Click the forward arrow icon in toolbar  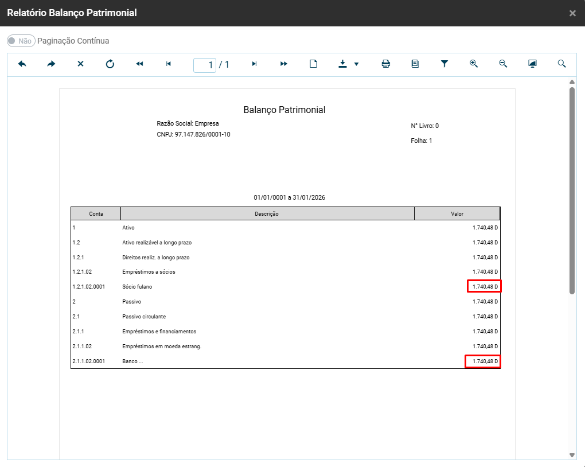click(x=51, y=64)
